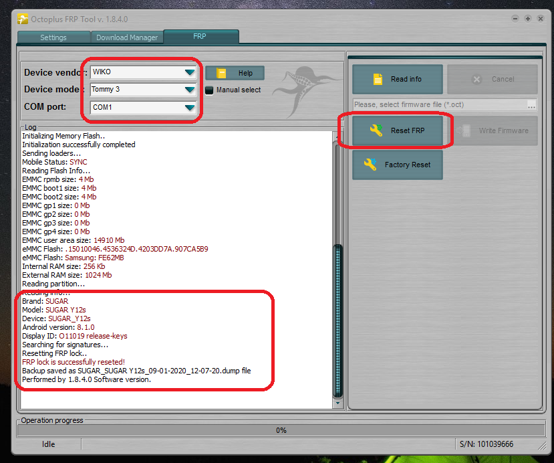The image size is (554, 463).
Task: Maximize the Octoplus FRP Tool window
Action: (528, 19)
